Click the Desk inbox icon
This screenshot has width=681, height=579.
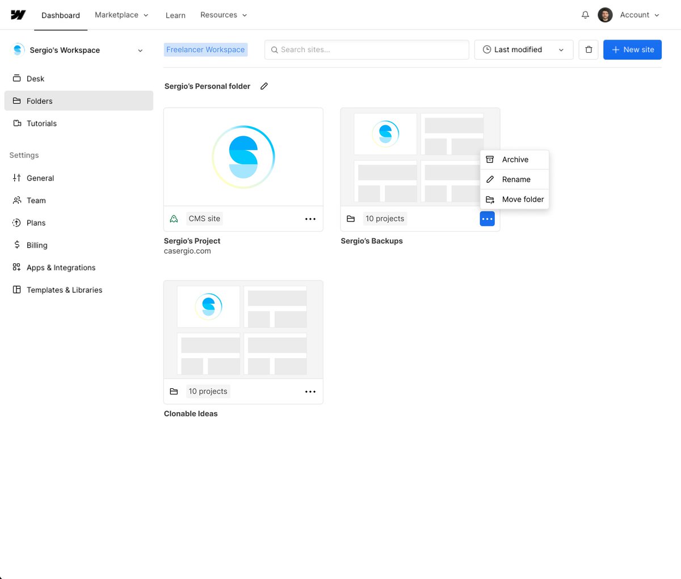[16, 78]
